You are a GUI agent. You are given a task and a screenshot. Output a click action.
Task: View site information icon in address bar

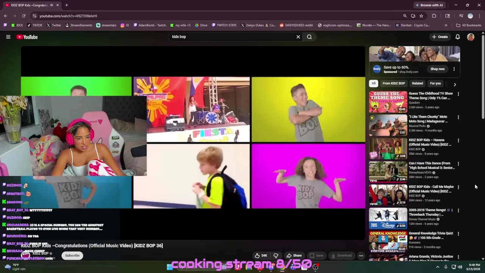tap(34, 16)
